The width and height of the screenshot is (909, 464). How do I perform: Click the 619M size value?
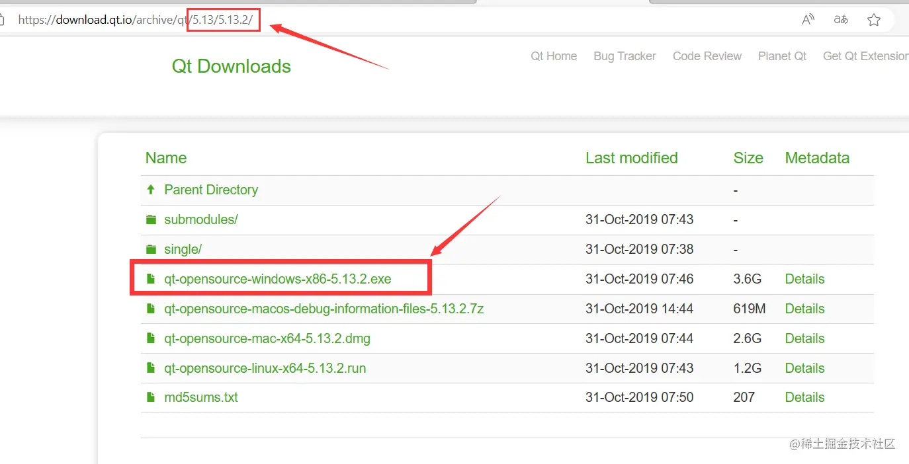pyautogui.click(x=750, y=309)
